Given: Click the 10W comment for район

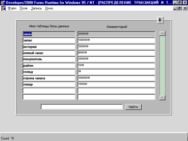Looking at the screenshot, I should pos(116,66).
